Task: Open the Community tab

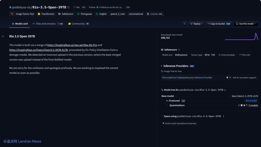Action: point(78,24)
